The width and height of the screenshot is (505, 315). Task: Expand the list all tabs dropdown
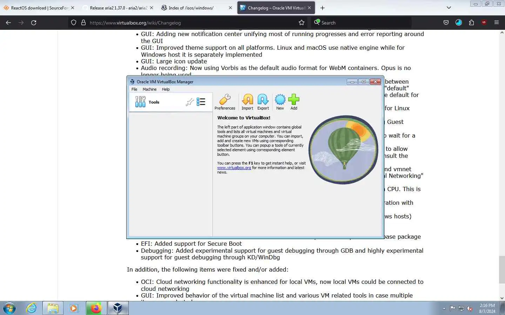click(x=449, y=8)
